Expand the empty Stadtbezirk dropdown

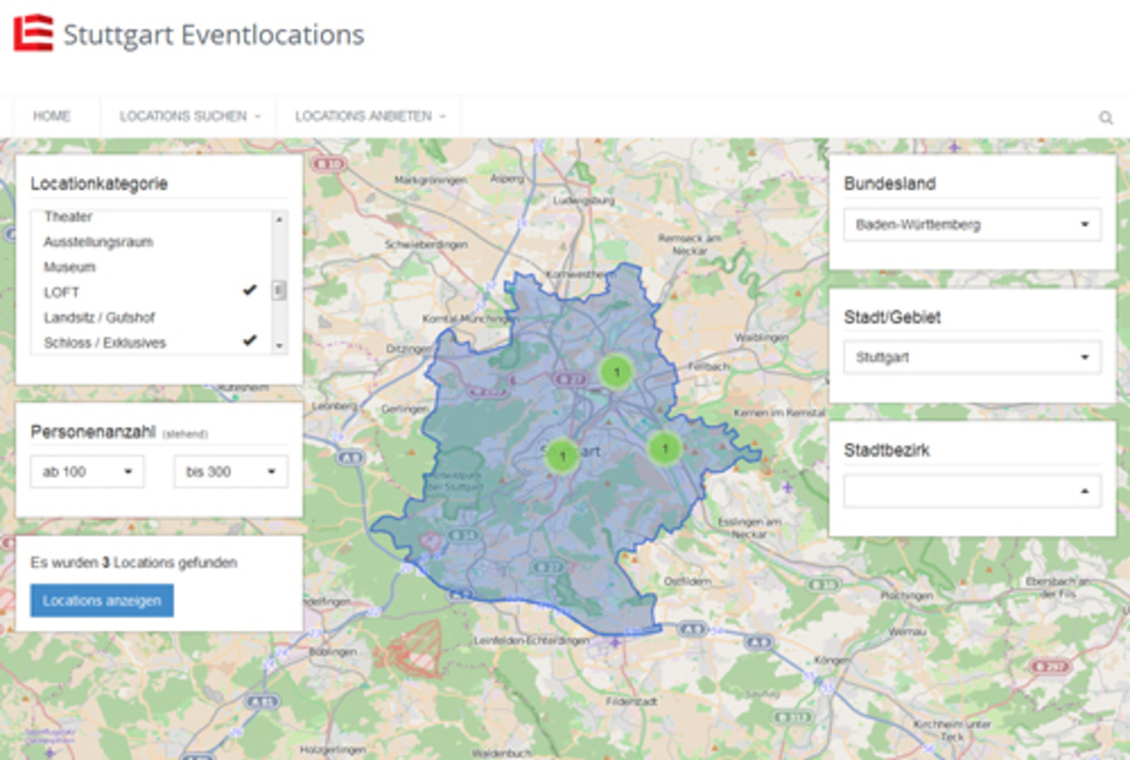click(972, 491)
